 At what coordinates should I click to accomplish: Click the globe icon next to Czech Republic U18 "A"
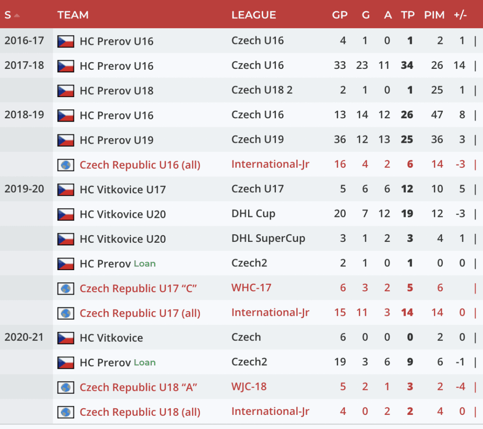pos(66,388)
